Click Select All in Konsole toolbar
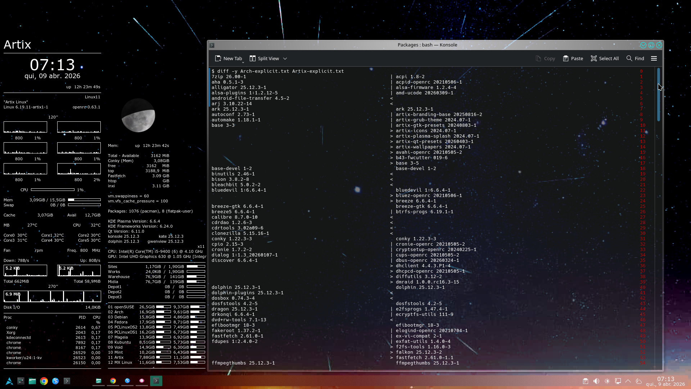The image size is (691, 389). pos(605,58)
